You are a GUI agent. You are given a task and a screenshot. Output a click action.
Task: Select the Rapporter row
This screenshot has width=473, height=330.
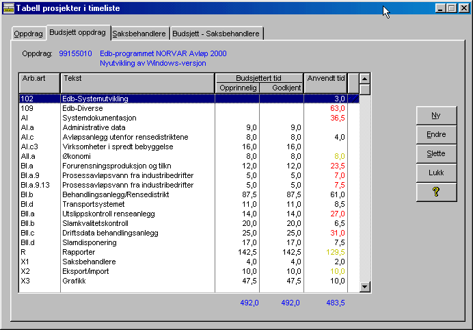click(189, 253)
